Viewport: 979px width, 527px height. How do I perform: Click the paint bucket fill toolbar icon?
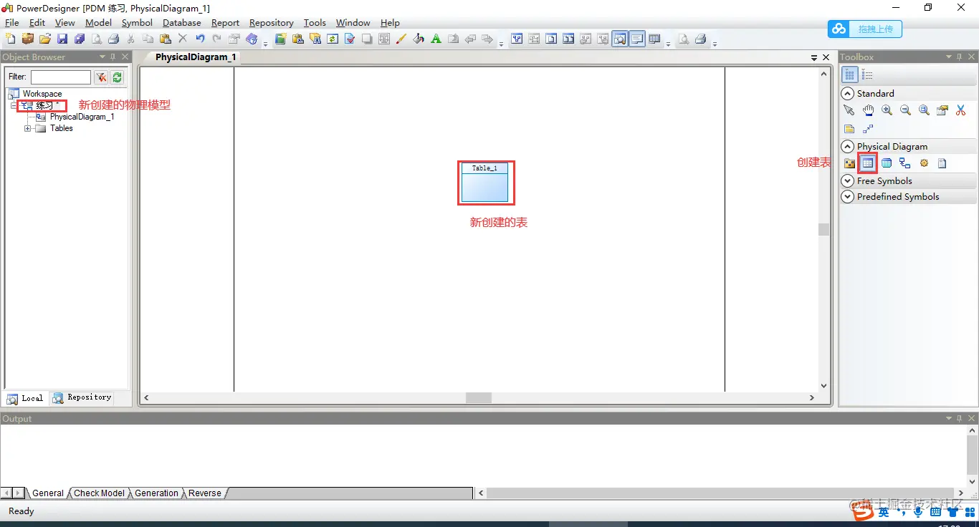click(419, 39)
